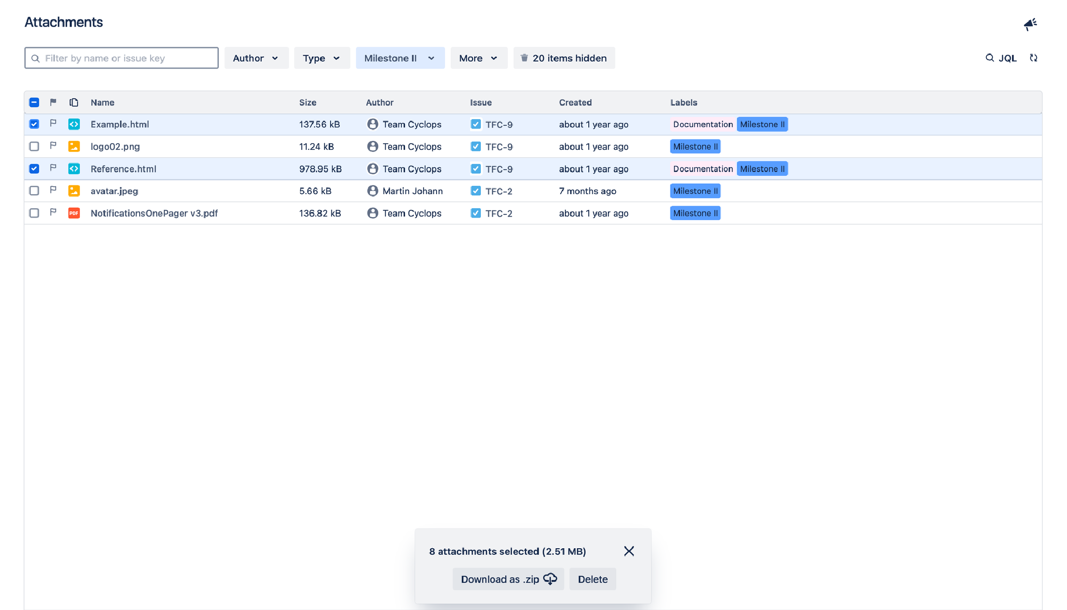Click the PDF file icon for NotificationsOnePager
Viewport: 1067px width, 610px height.
[74, 213]
